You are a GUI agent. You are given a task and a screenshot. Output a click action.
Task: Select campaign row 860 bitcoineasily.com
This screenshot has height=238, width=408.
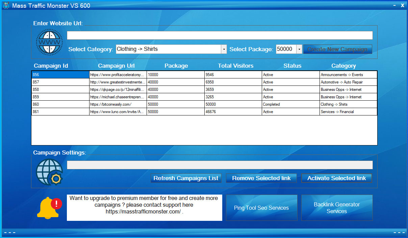click(x=118, y=104)
